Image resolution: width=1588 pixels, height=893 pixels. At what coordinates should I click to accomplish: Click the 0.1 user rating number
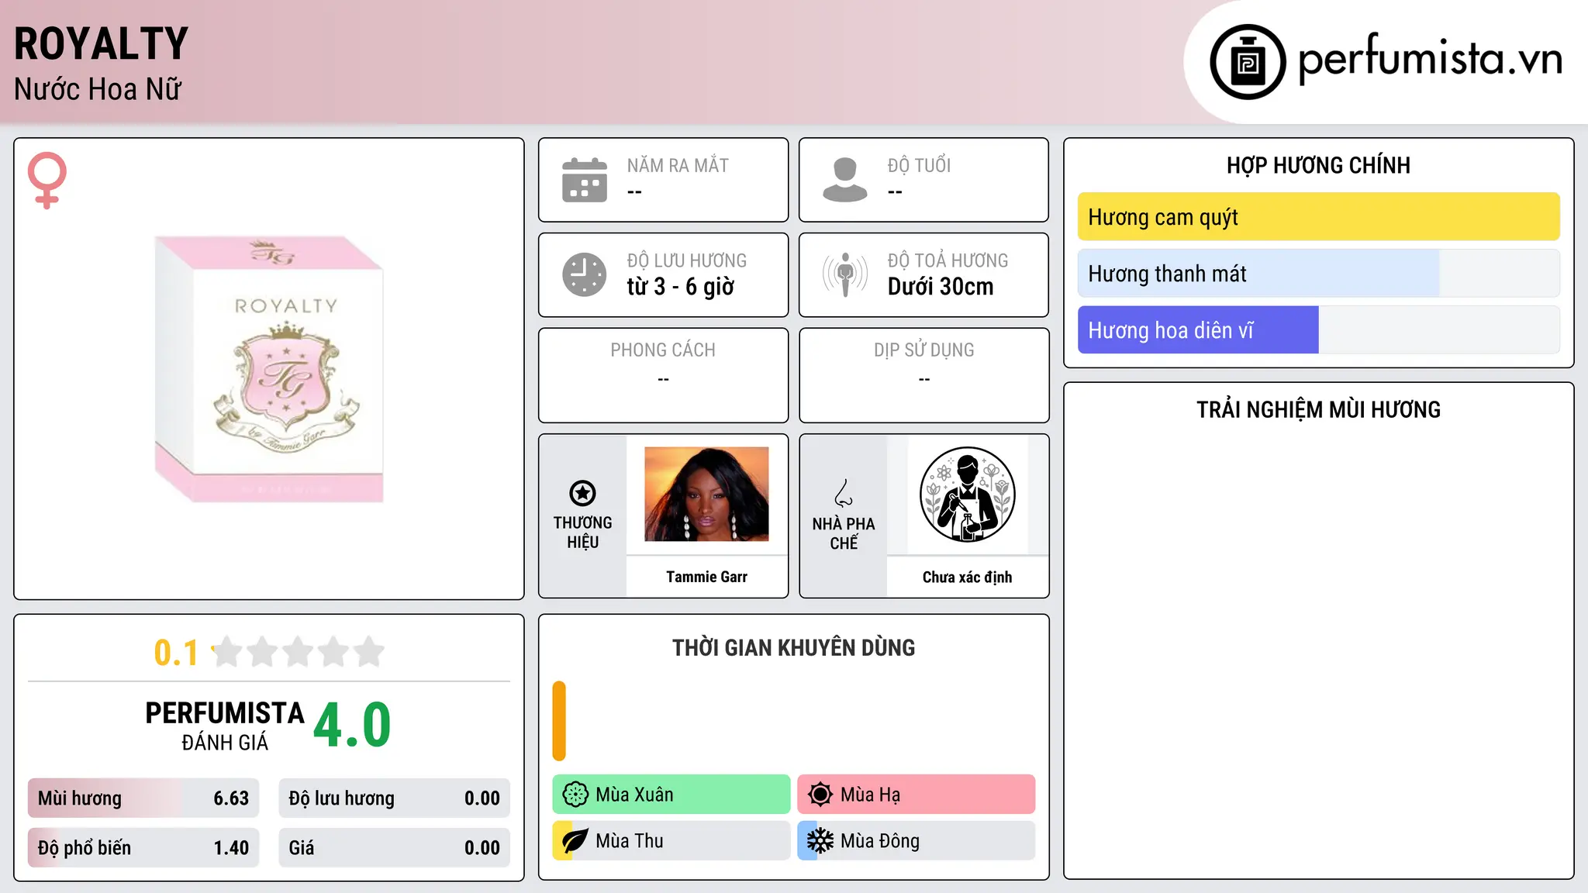coord(176,653)
